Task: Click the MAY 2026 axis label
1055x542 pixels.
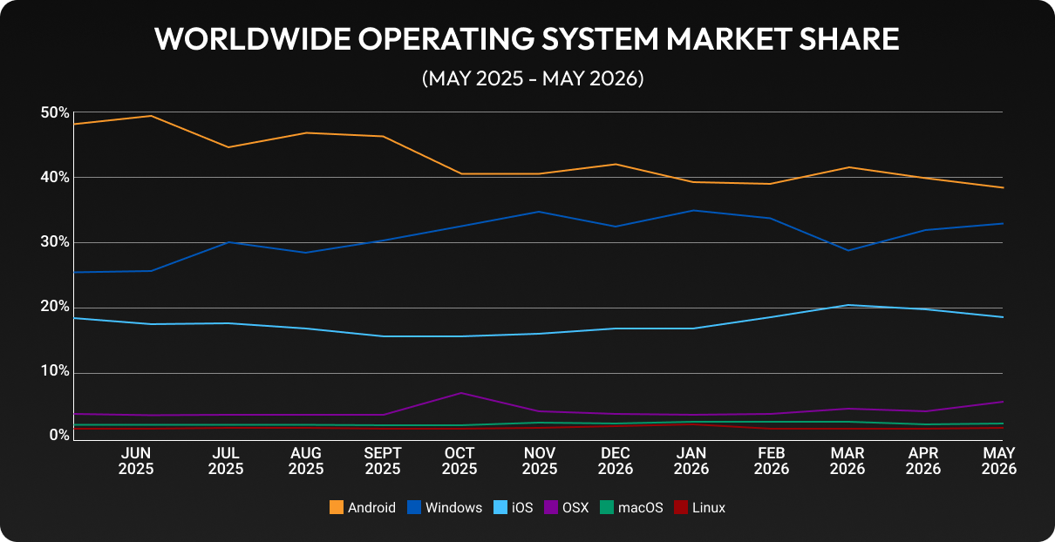Action: pyautogui.click(x=999, y=461)
